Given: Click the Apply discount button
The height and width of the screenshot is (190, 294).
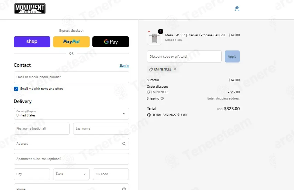Looking at the screenshot, I should click(x=232, y=56).
